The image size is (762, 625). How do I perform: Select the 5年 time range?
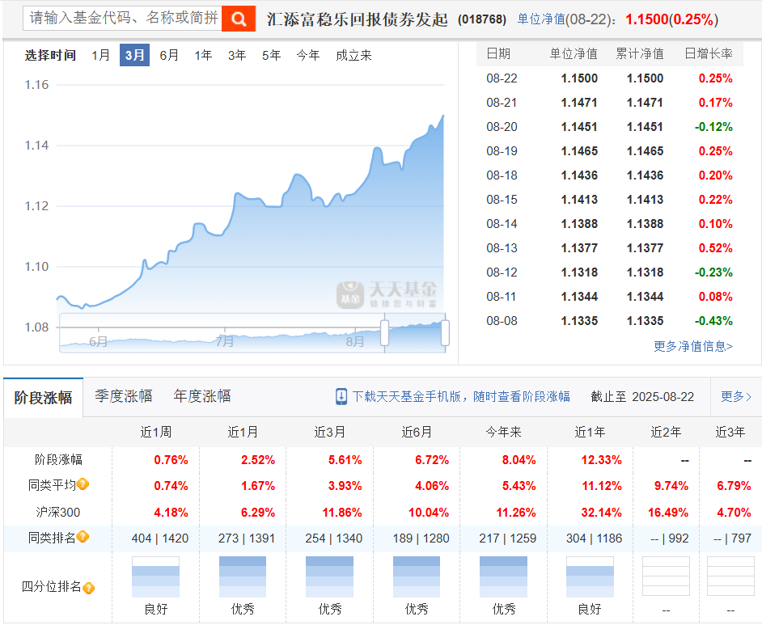271,55
